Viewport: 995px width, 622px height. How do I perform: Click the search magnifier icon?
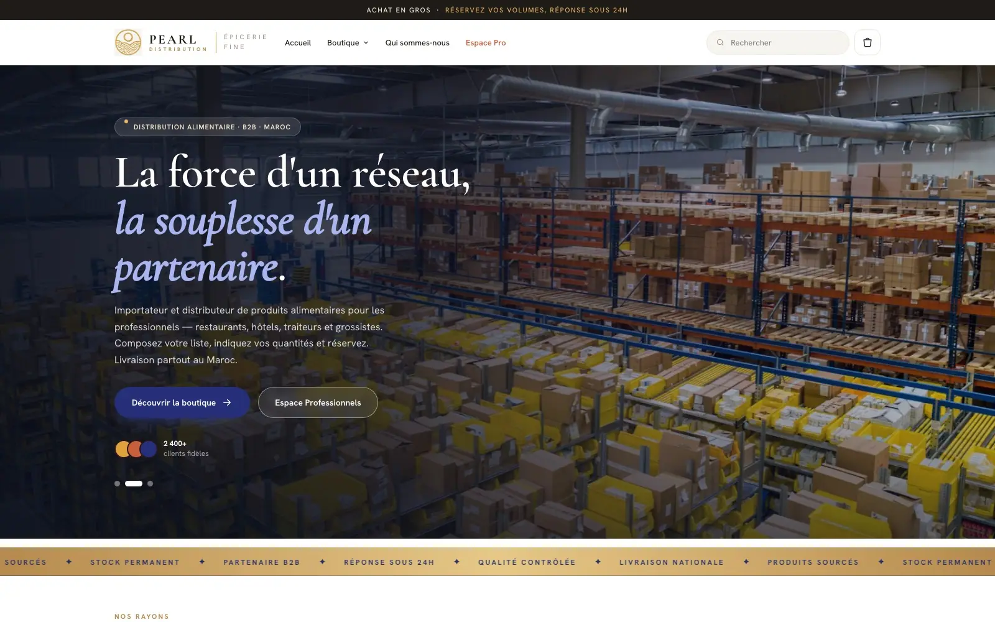720,42
